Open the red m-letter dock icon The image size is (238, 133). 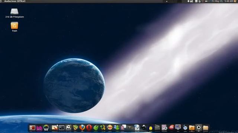point(171,127)
